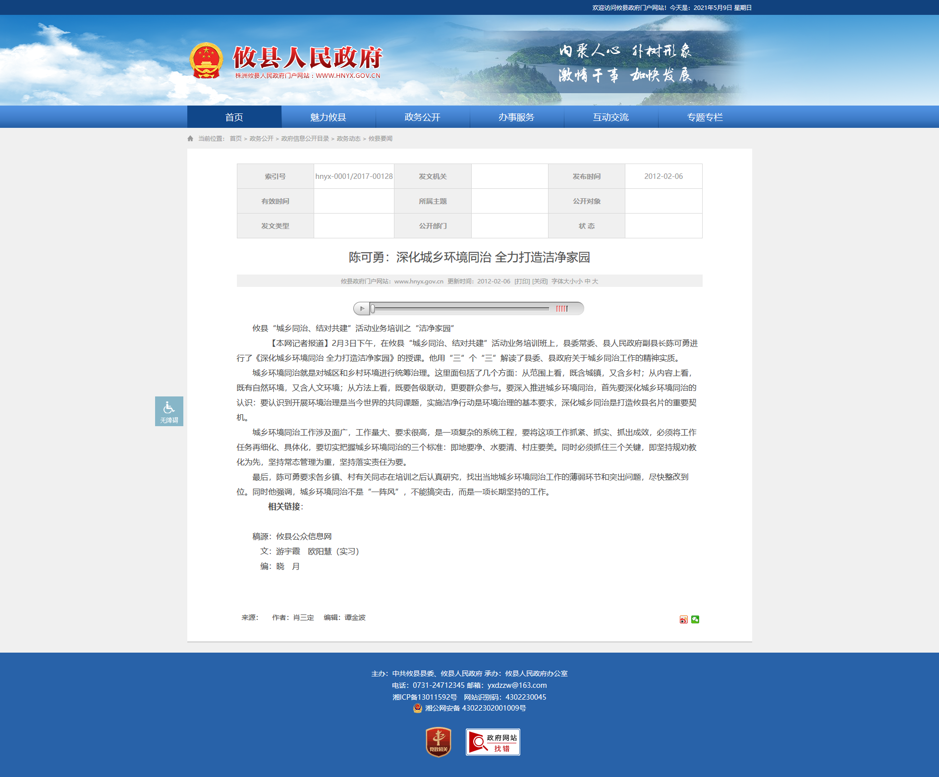
Task: Click the [打印] print link
Action: [x=522, y=281]
